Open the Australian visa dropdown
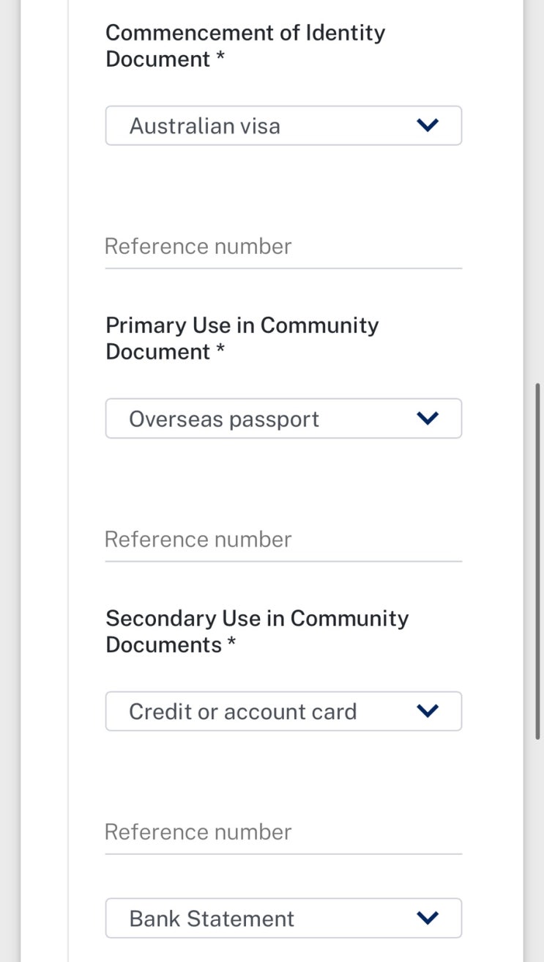 pyautogui.click(x=283, y=126)
